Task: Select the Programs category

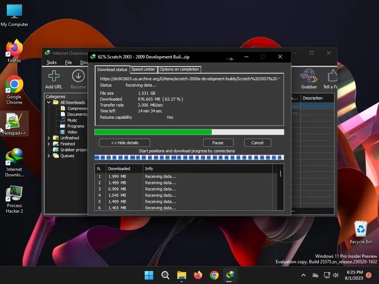Action: [x=72, y=126]
